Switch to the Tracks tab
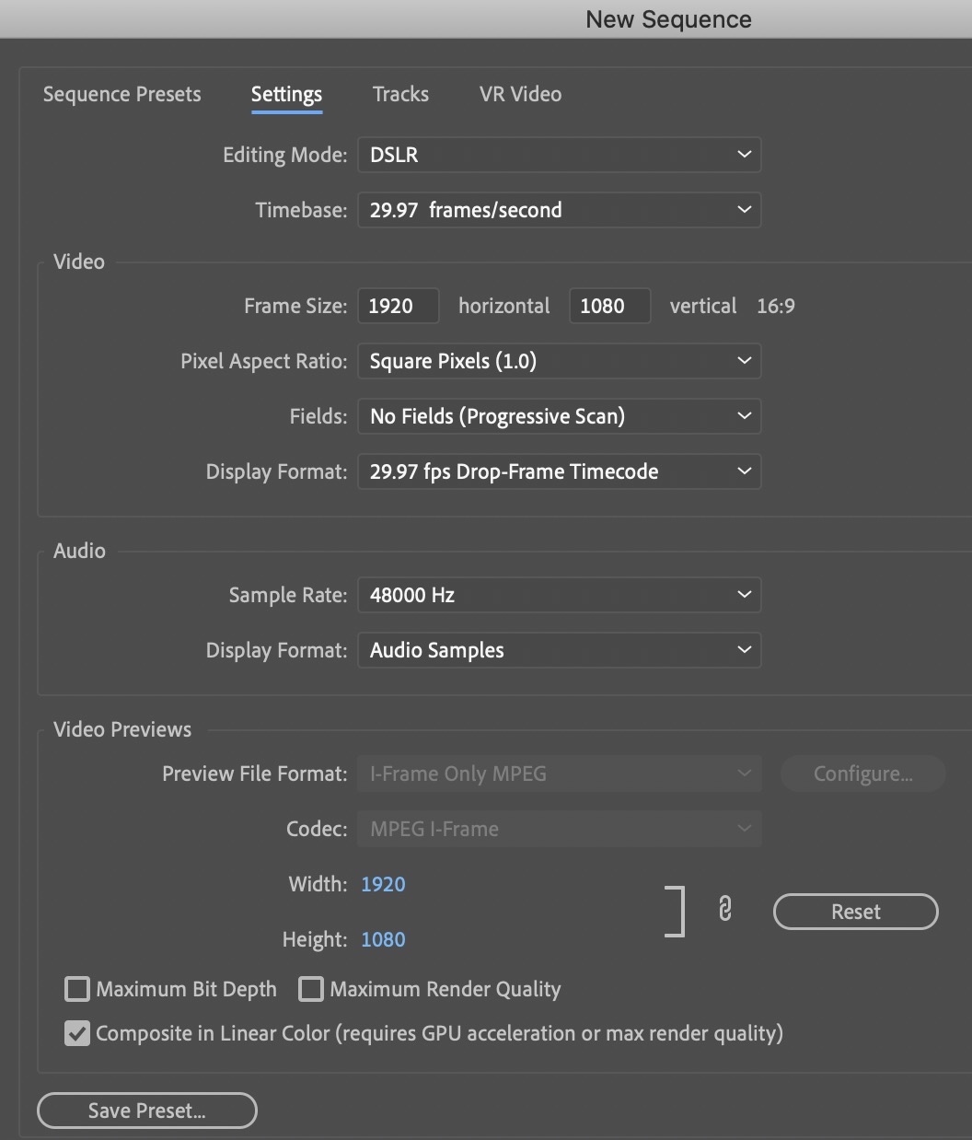 click(400, 94)
